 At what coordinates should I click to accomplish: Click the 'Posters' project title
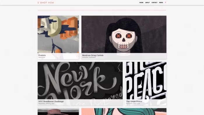tap(42, 55)
